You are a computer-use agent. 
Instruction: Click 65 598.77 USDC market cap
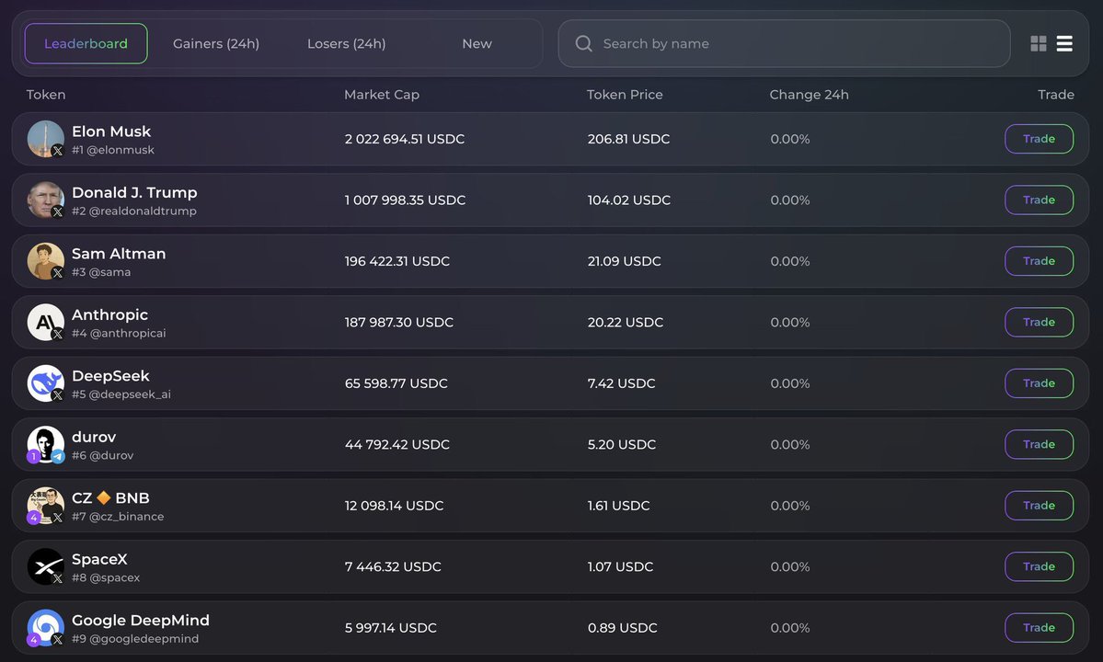click(x=396, y=383)
